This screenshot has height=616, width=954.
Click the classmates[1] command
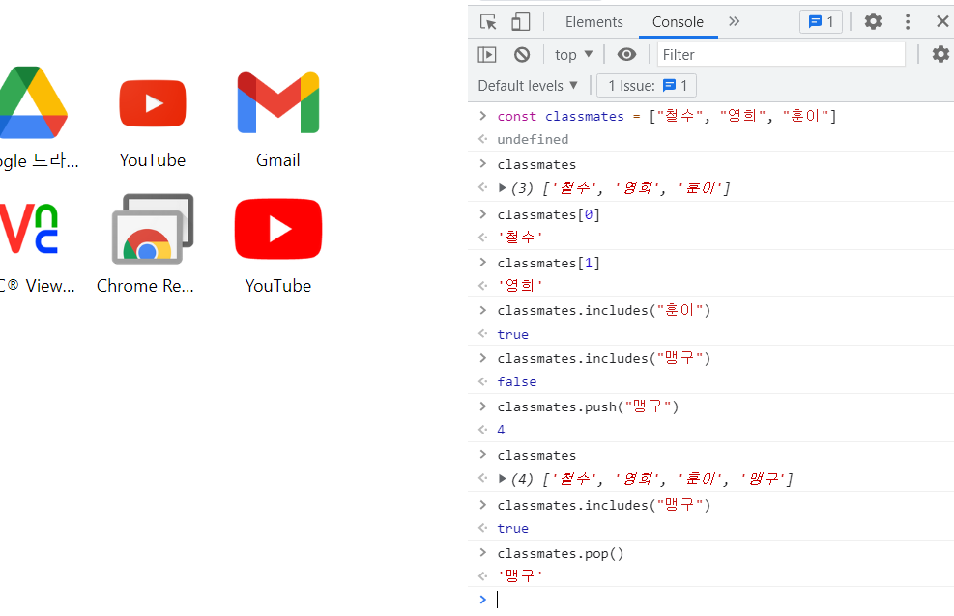(x=549, y=263)
